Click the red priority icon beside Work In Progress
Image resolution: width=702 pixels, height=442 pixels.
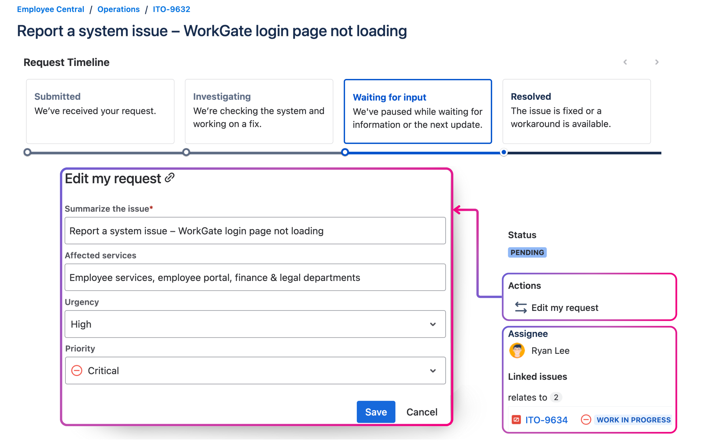(x=586, y=420)
